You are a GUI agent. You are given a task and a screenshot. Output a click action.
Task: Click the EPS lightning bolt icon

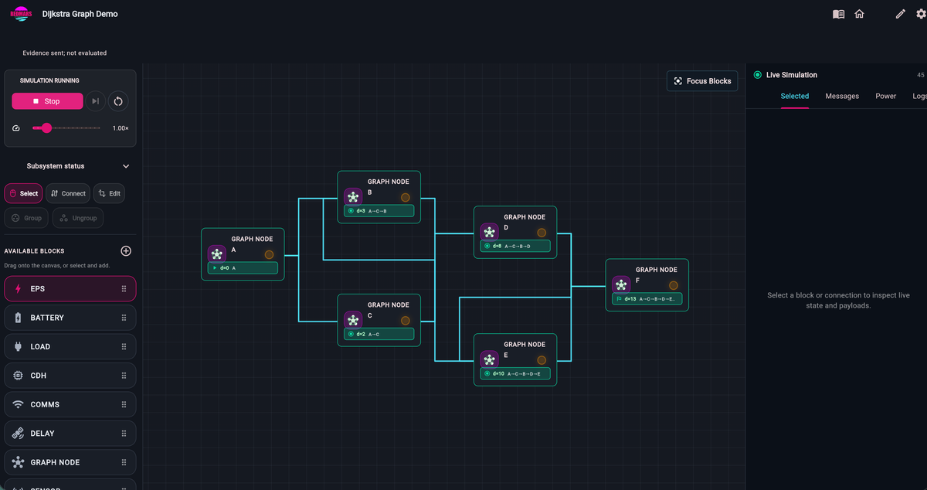click(18, 289)
